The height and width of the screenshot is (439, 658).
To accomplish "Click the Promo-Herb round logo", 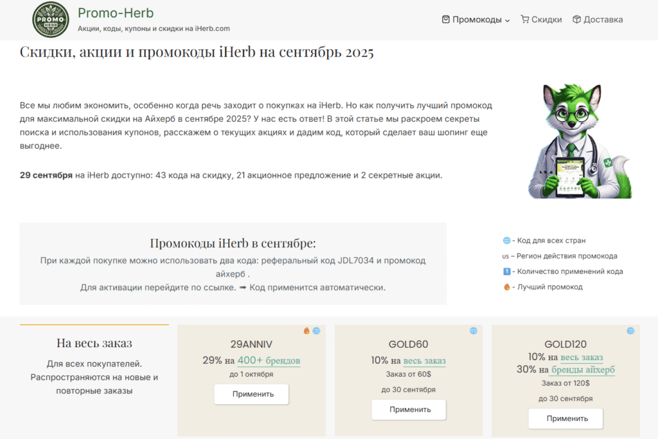I will coord(51,20).
